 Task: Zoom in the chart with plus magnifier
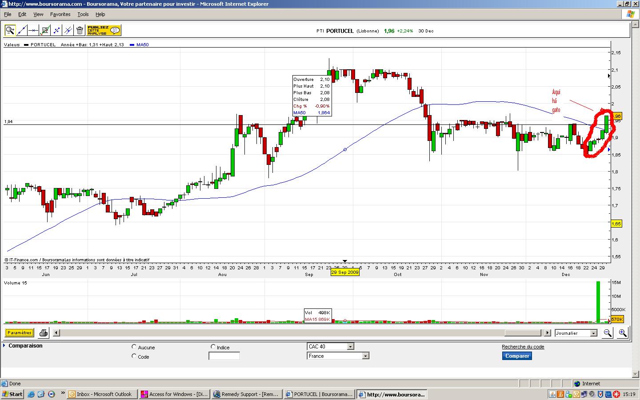(622, 333)
